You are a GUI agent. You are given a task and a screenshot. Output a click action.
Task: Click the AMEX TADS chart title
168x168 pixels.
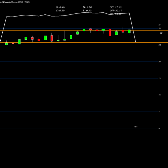[x=24, y=2]
